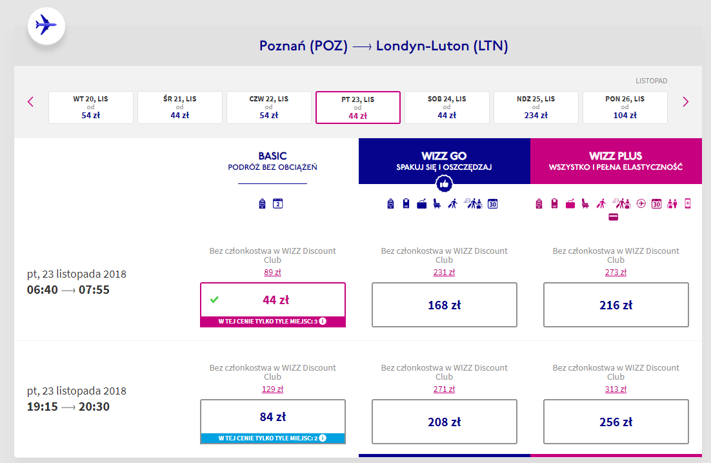711x463 pixels.
Task: Click the calendar 30 icon under WIZZ GO
Action: coord(492,204)
